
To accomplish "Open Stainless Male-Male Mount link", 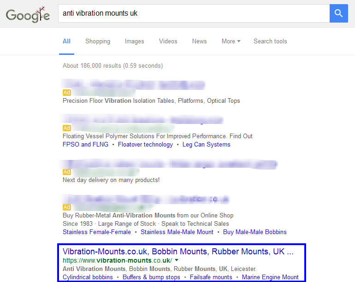I will click(x=177, y=232).
